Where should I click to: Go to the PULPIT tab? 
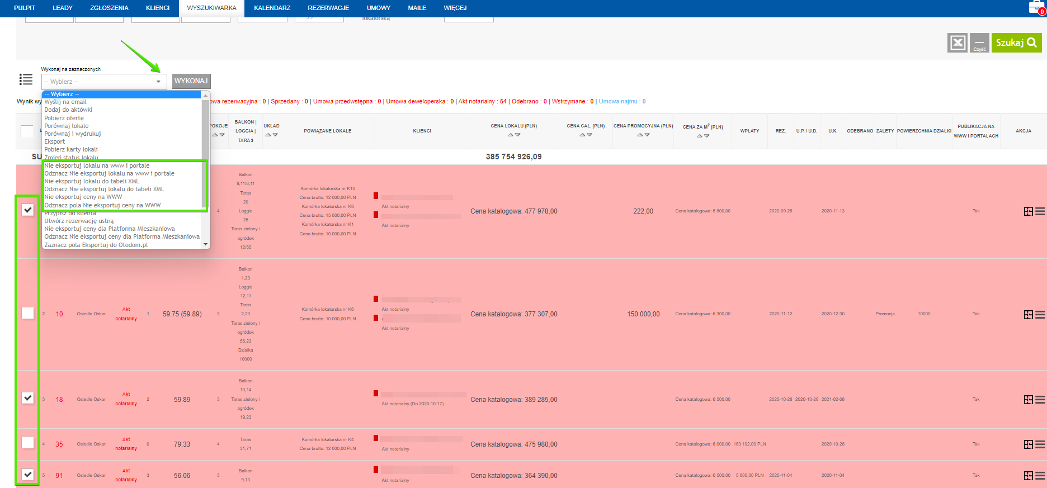point(25,8)
